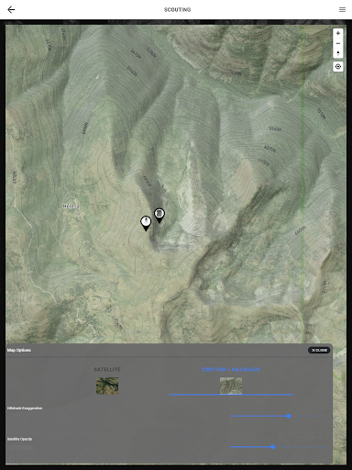
Task: Switch to the Satellite map style
Action: click(x=107, y=370)
